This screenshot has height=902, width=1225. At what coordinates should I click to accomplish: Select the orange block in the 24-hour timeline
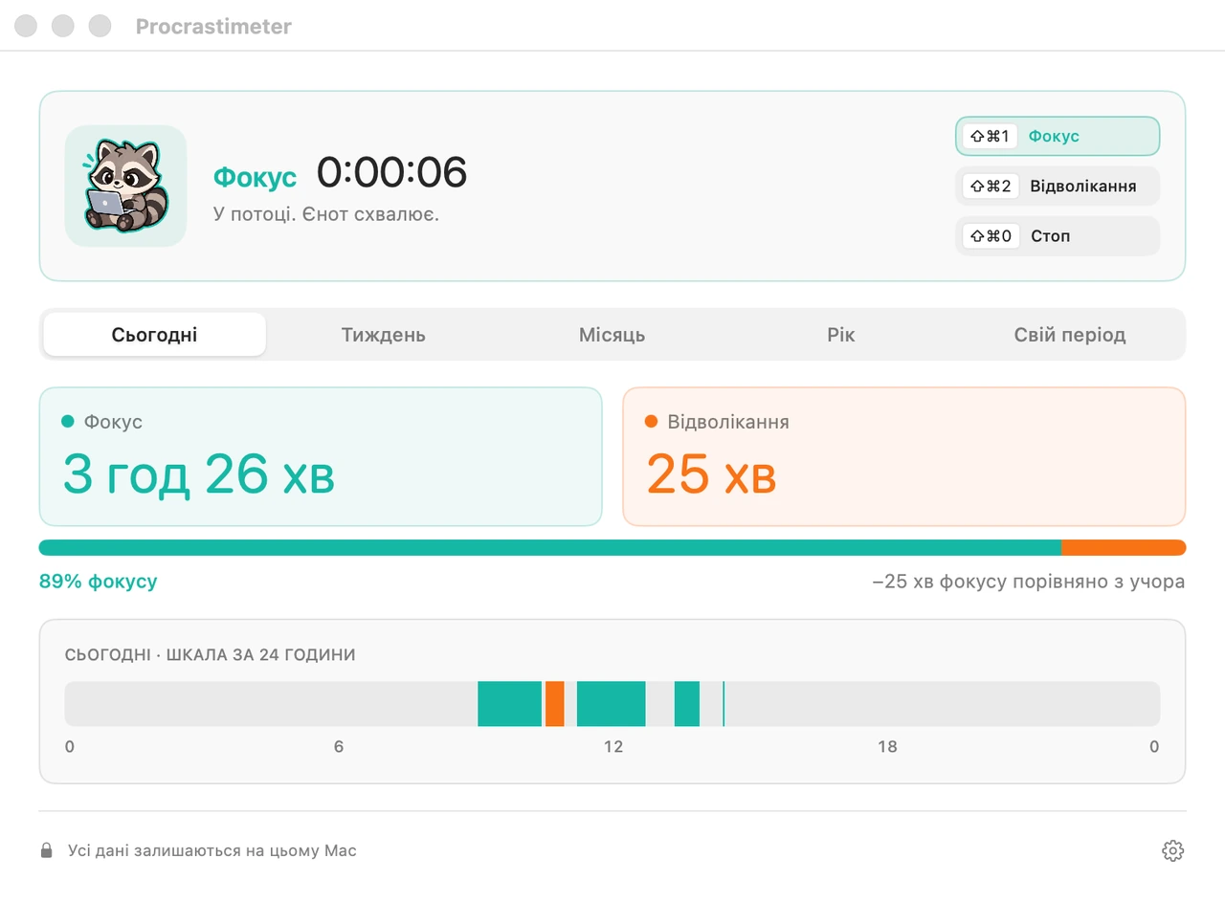pyautogui.click(x=555, y=704)
